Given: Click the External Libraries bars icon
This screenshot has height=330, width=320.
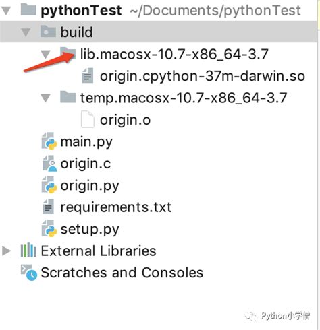Looking at the screenshot, I should pyautogui.click(x=28, y=250).
